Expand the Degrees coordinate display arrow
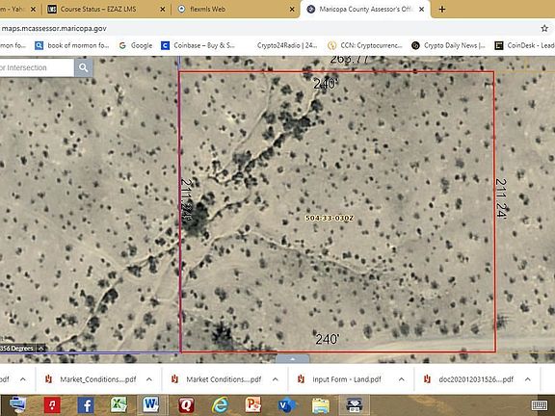Viewport: 555px width, 416px height. [41, 349]
